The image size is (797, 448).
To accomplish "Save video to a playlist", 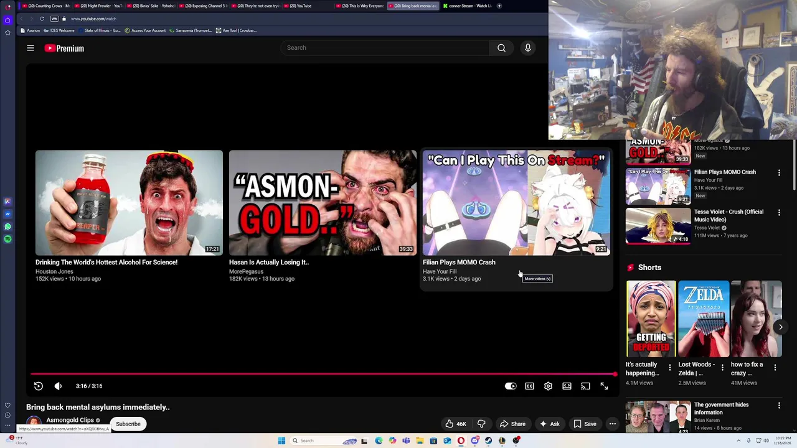I will [585, 424].
